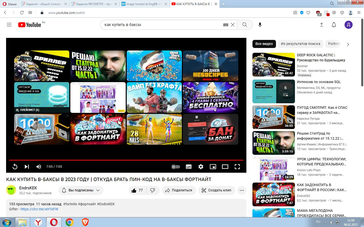The height and width of the screenshot is (227, 364).
Task: Open EndrsKEK channel name link
Action: (x=28, y=188)
